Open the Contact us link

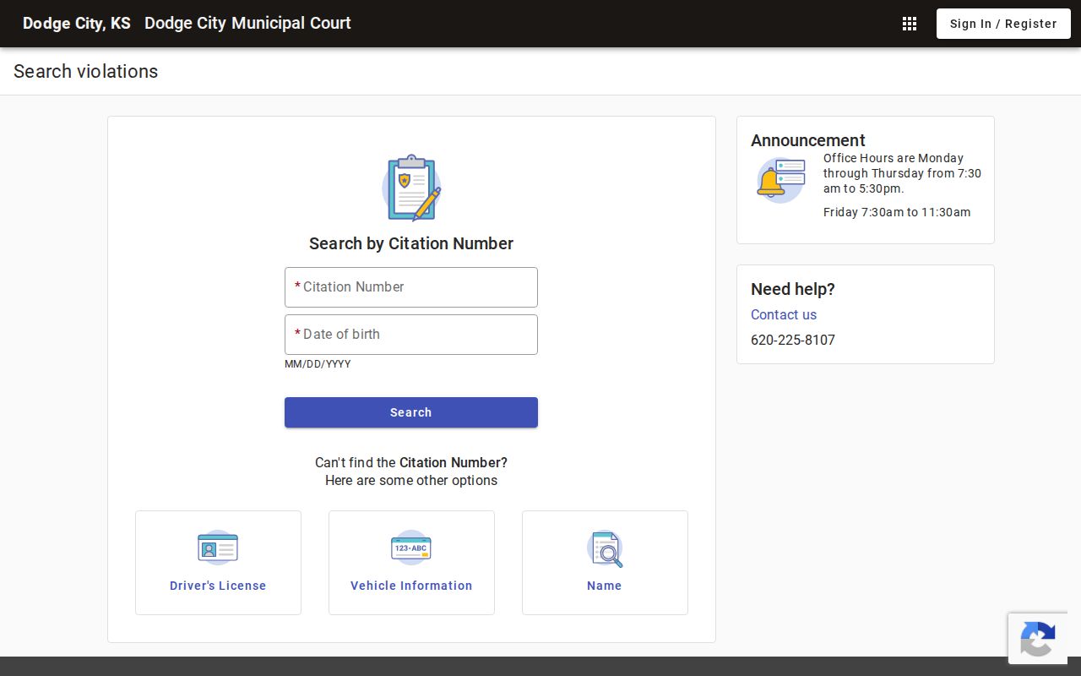coord(784,314)
